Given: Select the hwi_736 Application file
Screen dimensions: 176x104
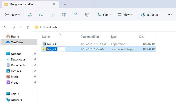Looking at the screenshot, I should coord(52,44).
